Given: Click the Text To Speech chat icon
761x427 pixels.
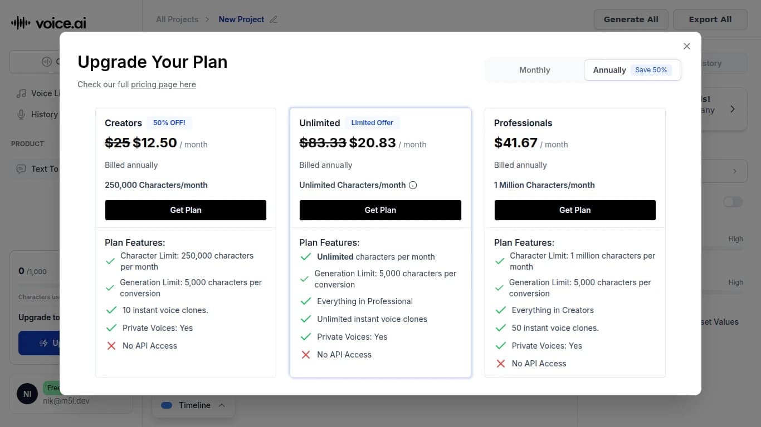Looking at the screenshot, I should (x=21, y=169).
